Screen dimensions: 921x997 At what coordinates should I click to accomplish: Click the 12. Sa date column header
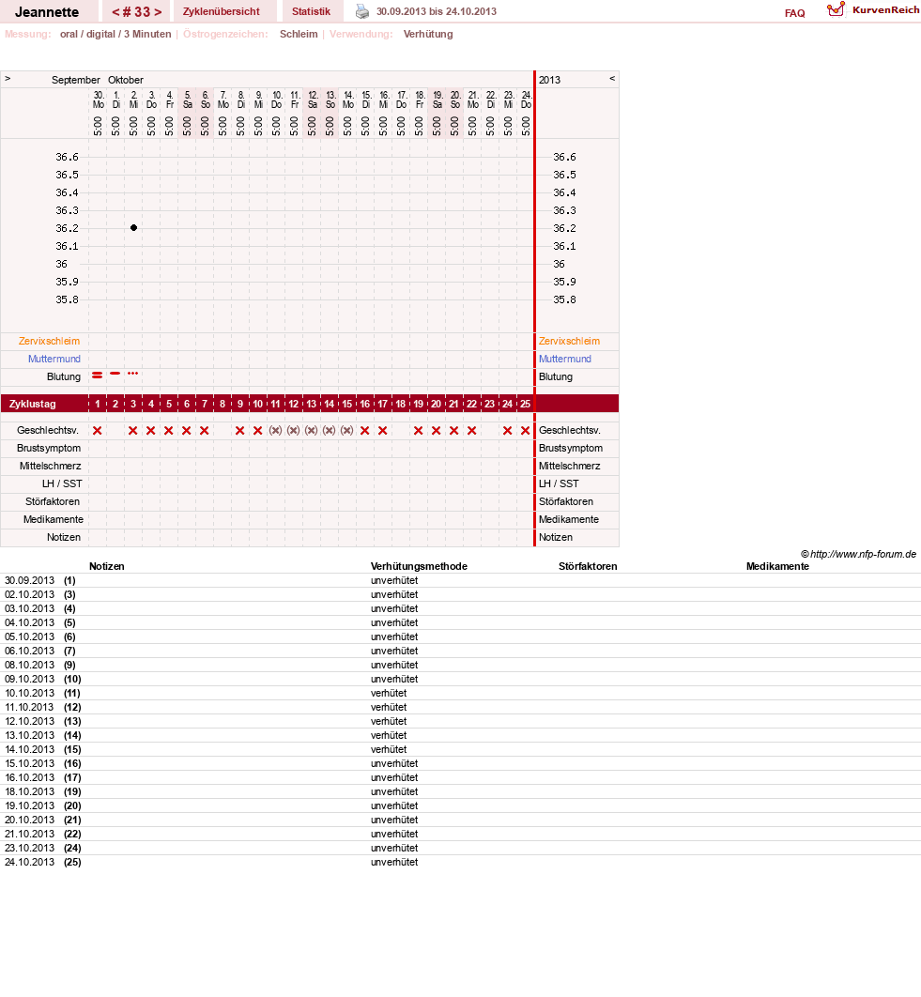tap(313, 100)
